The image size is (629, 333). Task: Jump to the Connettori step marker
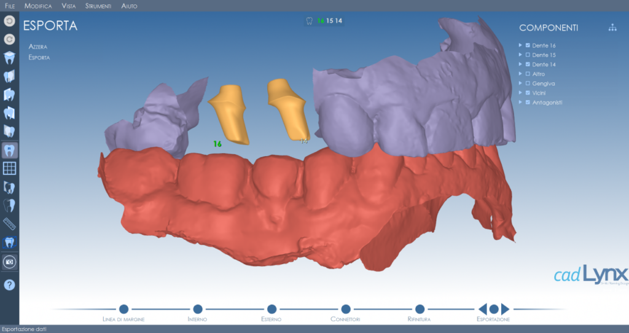346,309
